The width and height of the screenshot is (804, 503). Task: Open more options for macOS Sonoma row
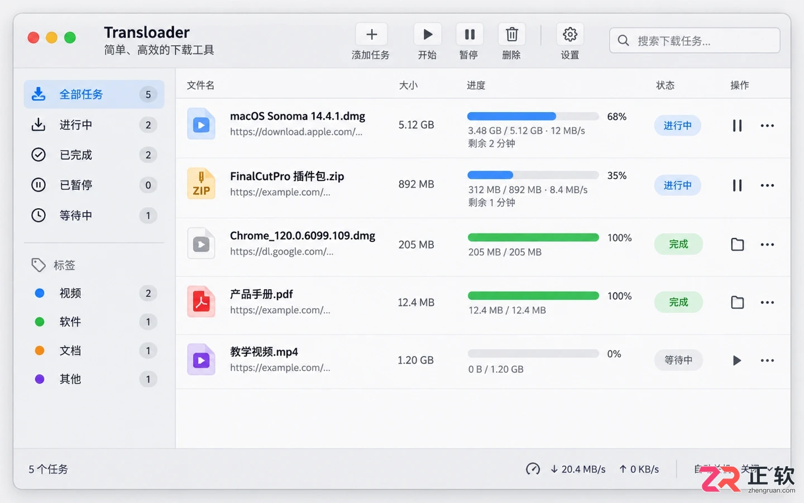767,126
